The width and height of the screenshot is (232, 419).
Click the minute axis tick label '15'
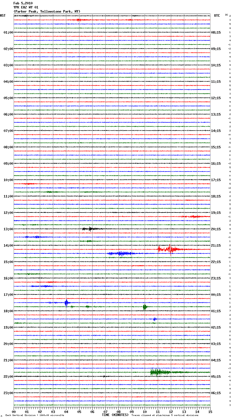click(210, 412)
